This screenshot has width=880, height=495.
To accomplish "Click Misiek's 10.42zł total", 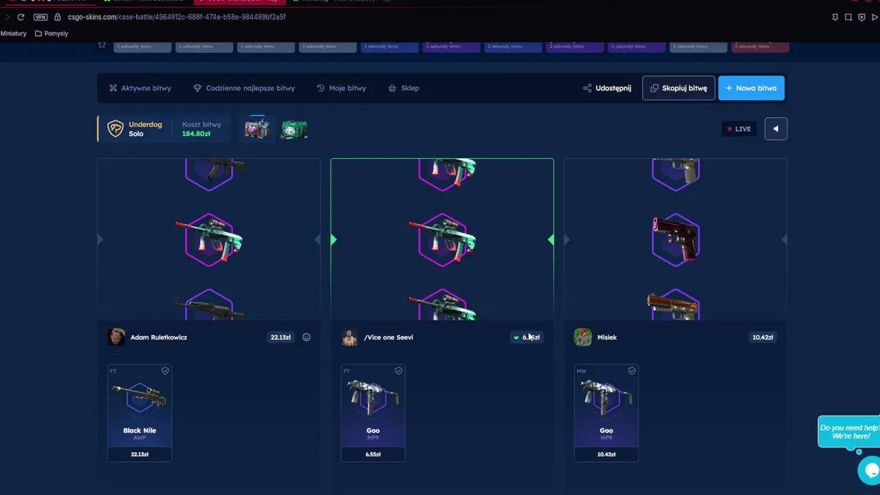I will pos(762,337).
